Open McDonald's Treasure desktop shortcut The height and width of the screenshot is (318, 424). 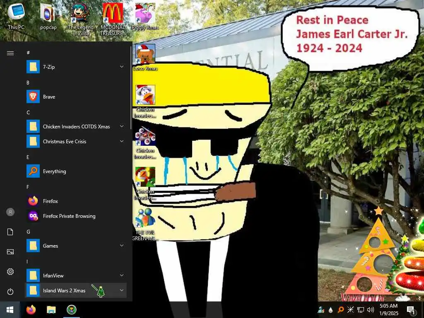pos(113,19)
